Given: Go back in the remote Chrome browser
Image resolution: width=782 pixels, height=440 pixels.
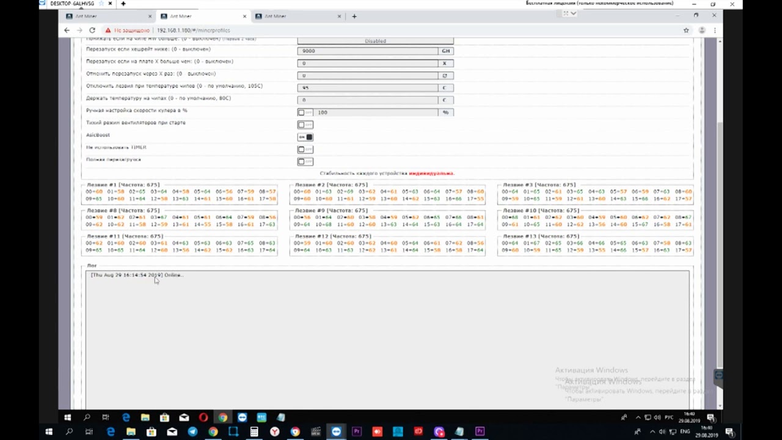Looking at the screenshot, I should coord(67,30).
